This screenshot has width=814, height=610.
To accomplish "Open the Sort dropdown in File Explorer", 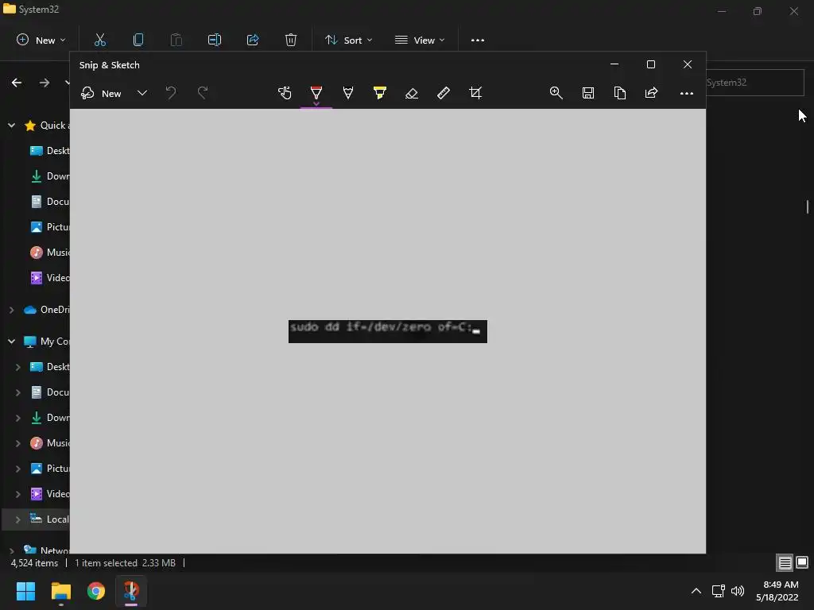I will tap(348, 40).
